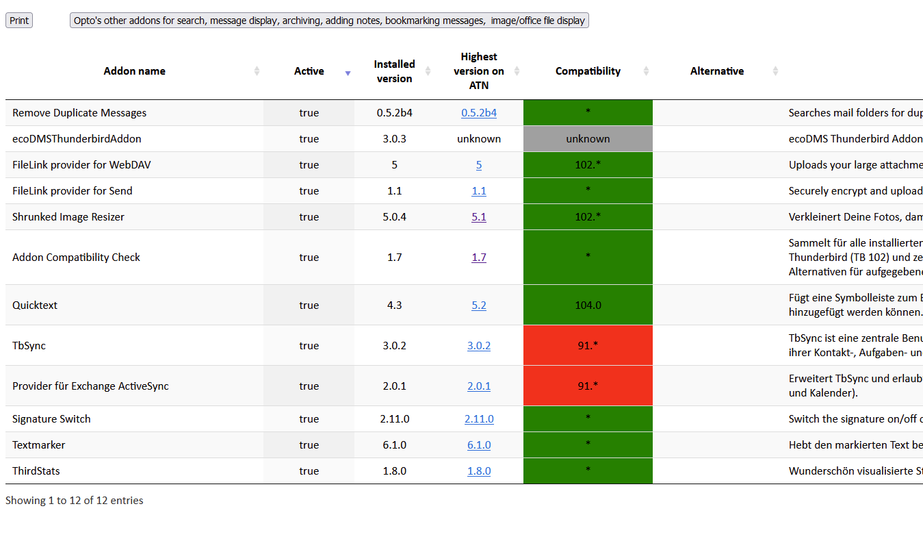The width and height of the screenshot is (923, 539).
Task: Click sort arrows beside Installed version
Action: pyautogui.click(x=428, y=71)
